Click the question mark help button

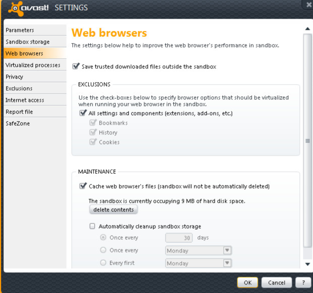[303, 282]
